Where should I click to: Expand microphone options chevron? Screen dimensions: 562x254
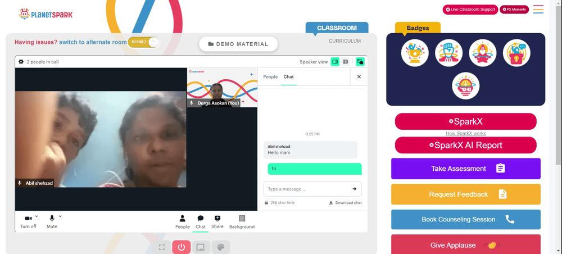pyautogui.click(x=60, y=216)
